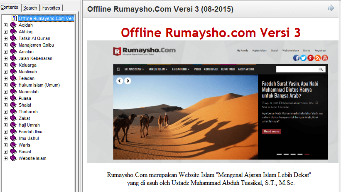Click the next-page arrow icon in header
This screenshot has width=341, height=192.
pyautogui.click(x=331, y=8)
